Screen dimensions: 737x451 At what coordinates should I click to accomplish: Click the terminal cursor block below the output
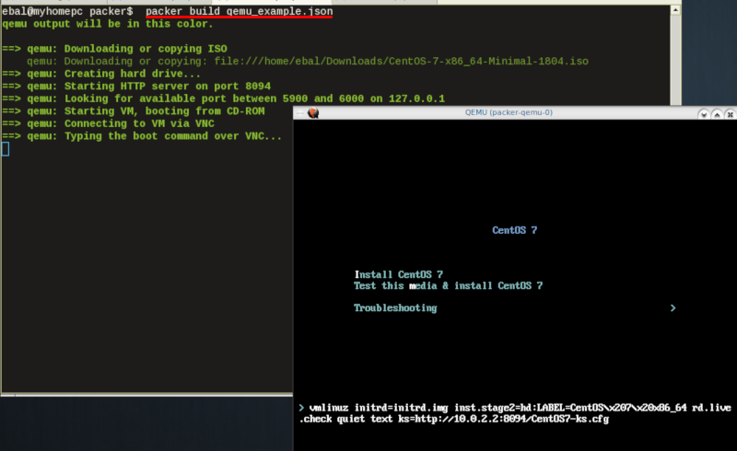pyautogui.click(x=6, y=149)
